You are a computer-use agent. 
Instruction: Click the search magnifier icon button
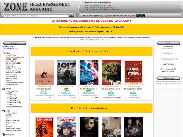[x=71, y=16]
